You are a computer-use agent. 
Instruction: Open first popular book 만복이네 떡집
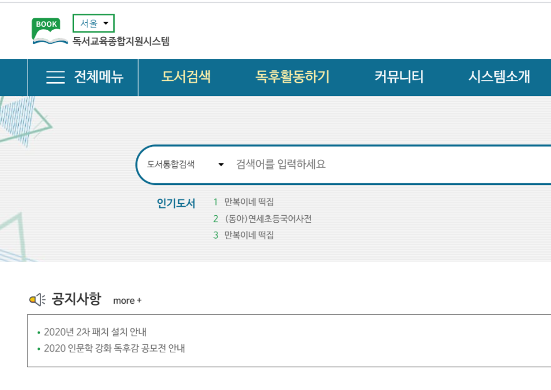(x=249, y=202)
